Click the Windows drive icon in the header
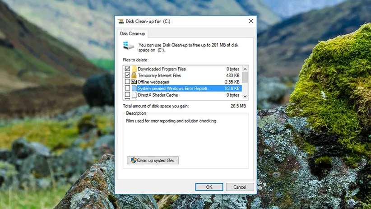 coord(128,46)
